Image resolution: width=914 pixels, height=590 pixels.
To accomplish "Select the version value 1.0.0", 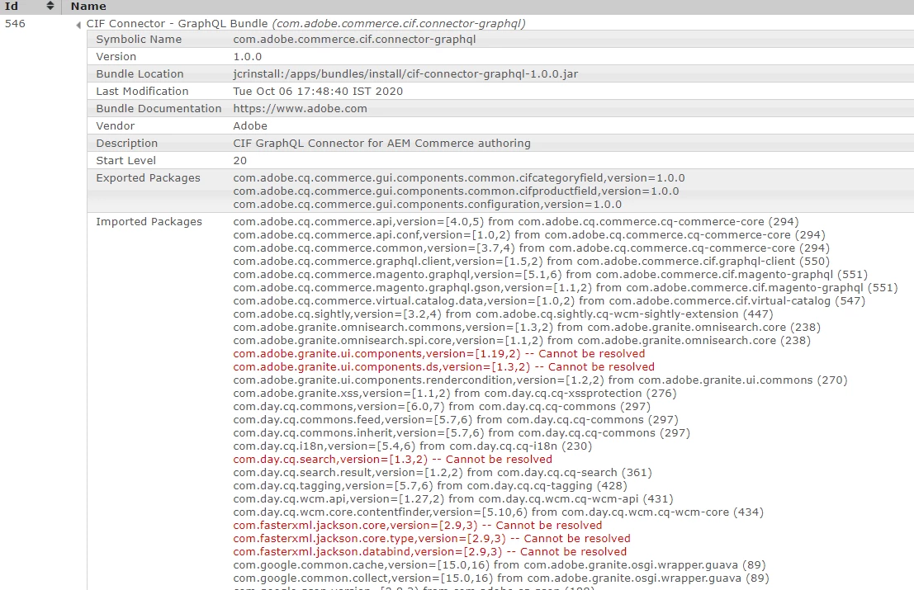I will [x=248, y=56].
